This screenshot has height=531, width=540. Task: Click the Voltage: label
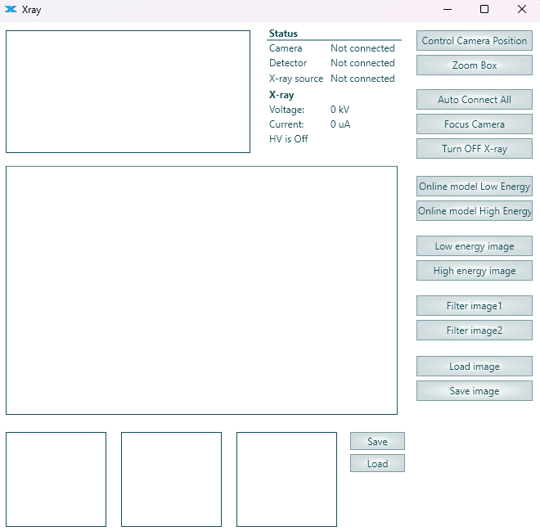tap(286, 110)
